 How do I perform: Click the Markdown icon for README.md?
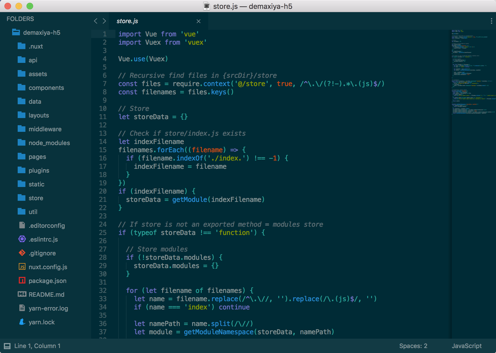click(x=22, y=294)
